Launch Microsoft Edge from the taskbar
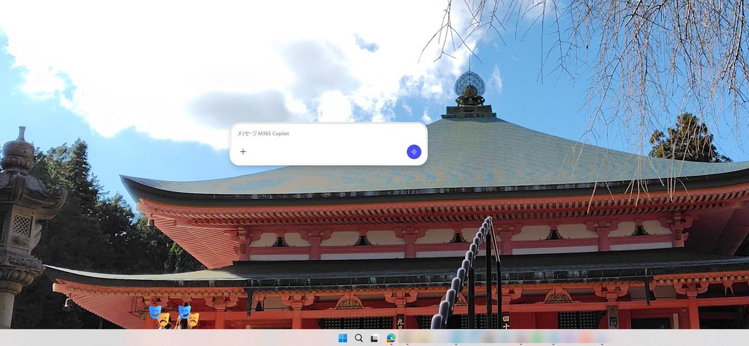 point(391,338)
